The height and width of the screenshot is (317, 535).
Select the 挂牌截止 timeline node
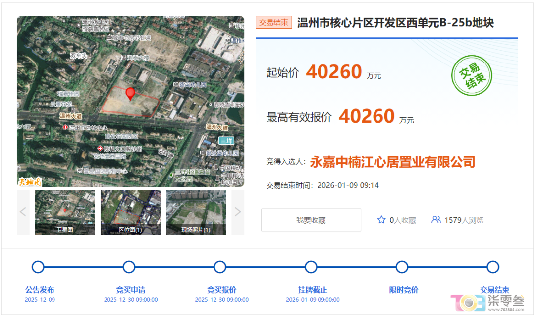click(x=311, y=267)
